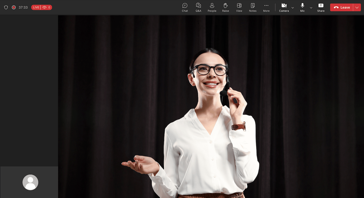Open the Leave options dropdown arrow
The image size is (364, 198).
pyautogui.click(x=357, y=8)
